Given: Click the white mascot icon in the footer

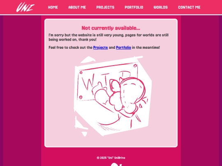Looking at the screenshot, I should coord(116,164).
